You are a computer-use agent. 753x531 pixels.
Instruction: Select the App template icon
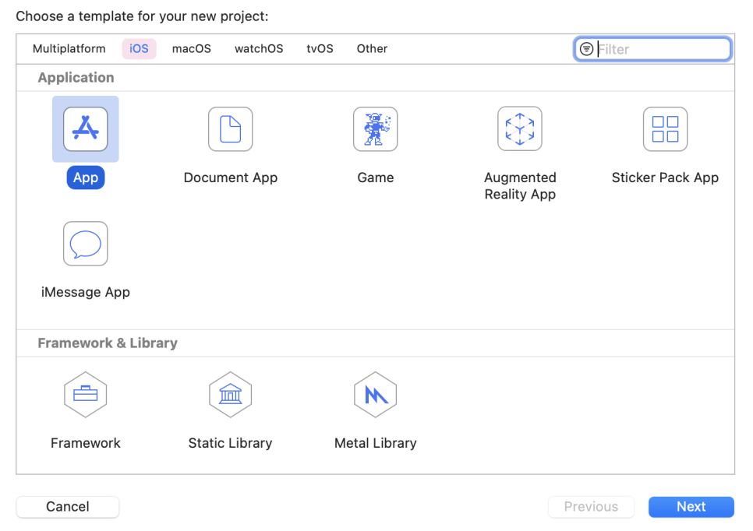pyautogui.click(x=86, y=129)
